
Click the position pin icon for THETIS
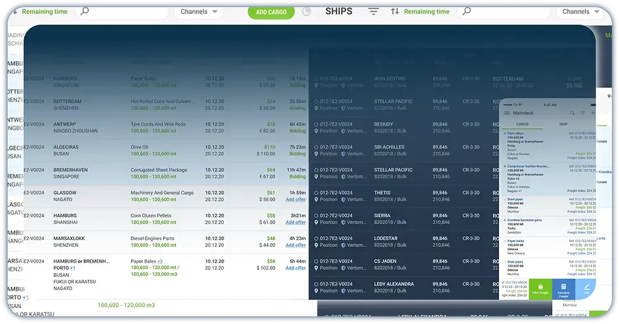pos(316,200)
